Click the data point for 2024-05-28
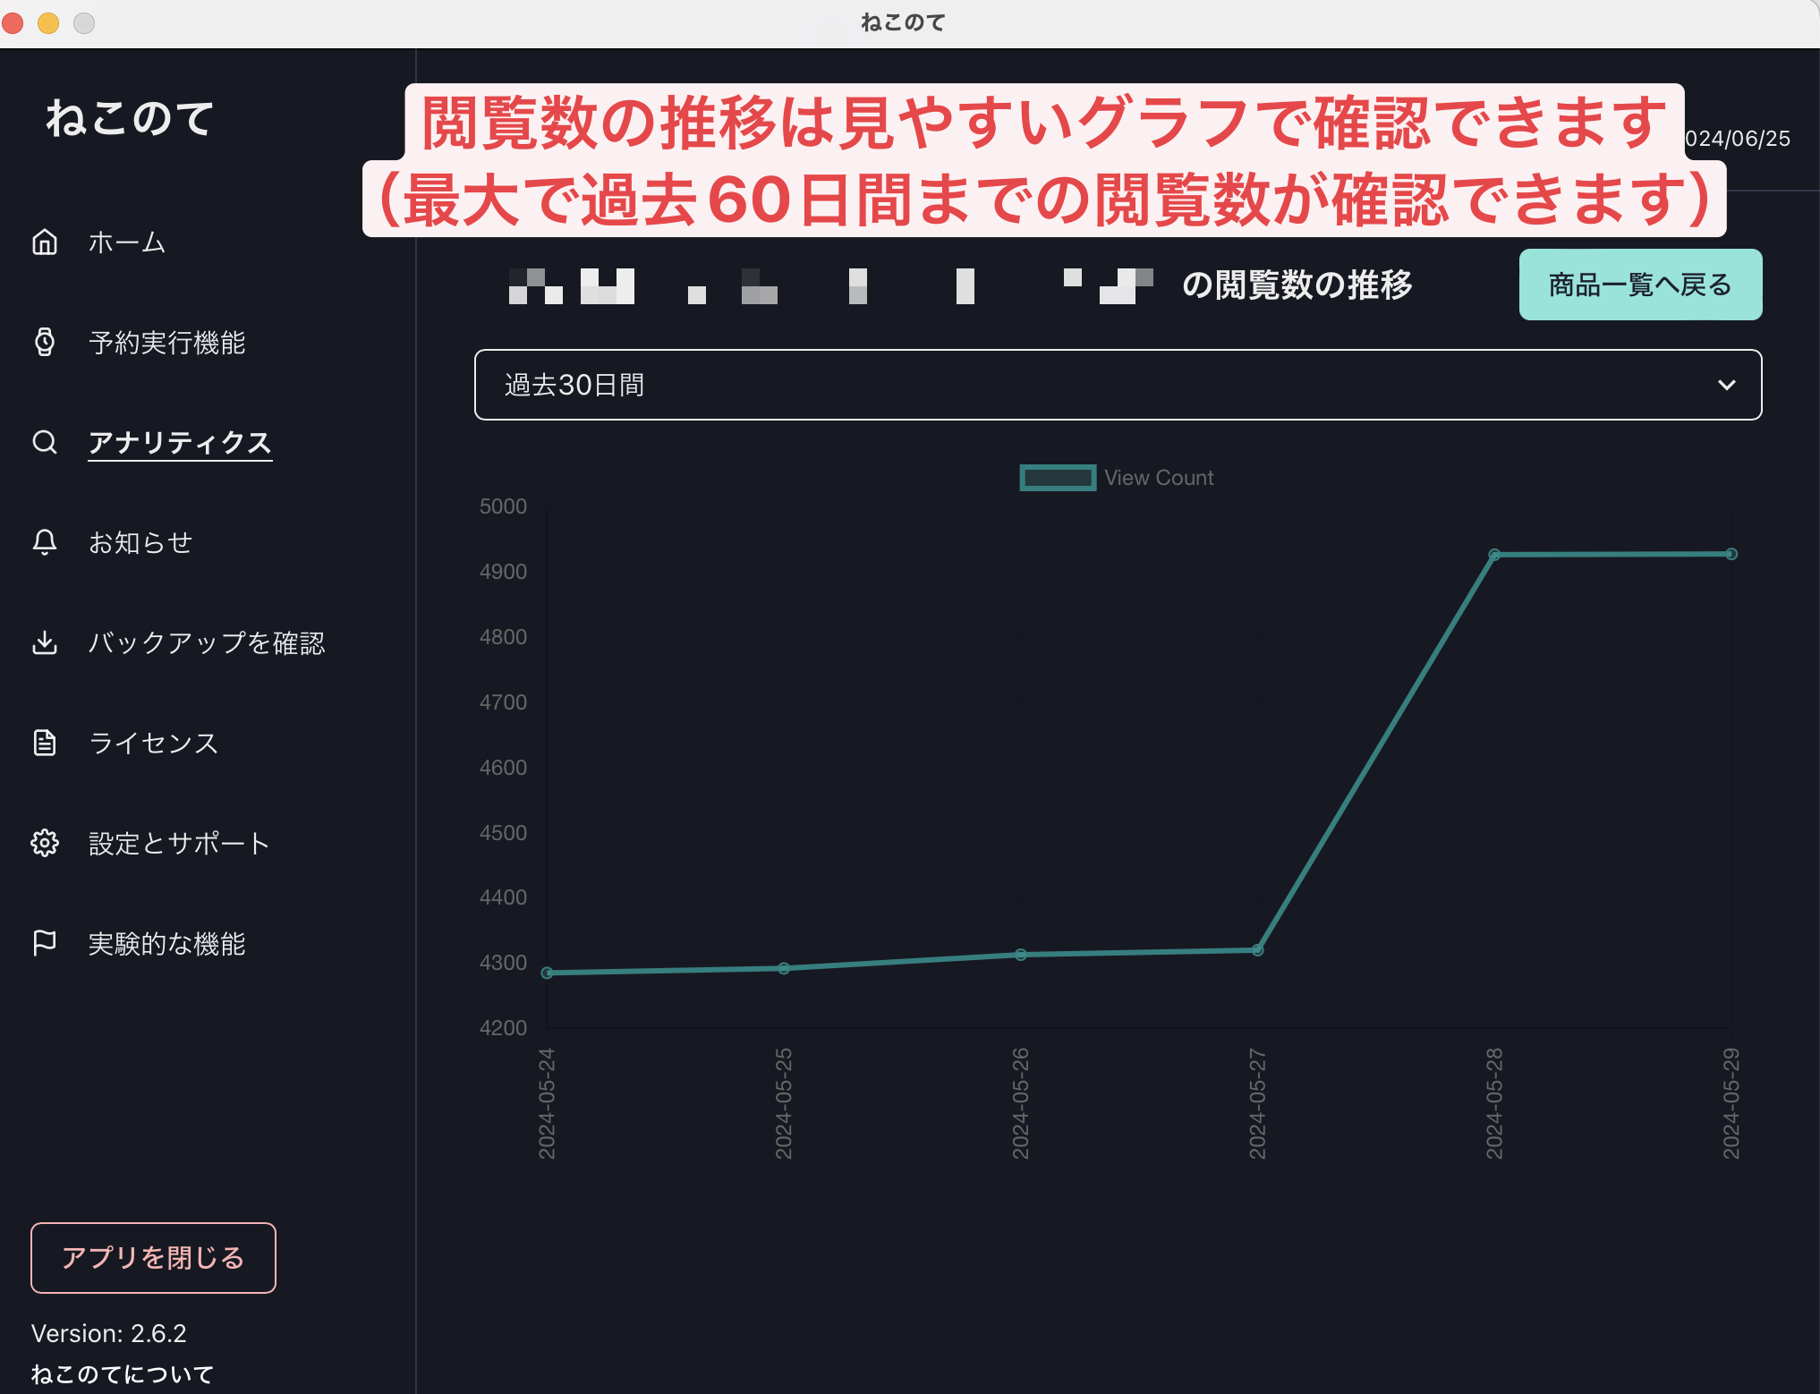 pyautogui.click(x=1494, y=555)
